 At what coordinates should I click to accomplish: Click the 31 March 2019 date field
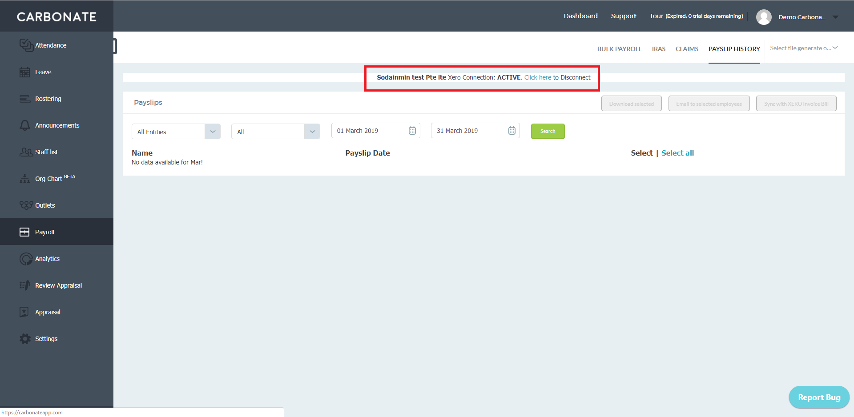475,131
